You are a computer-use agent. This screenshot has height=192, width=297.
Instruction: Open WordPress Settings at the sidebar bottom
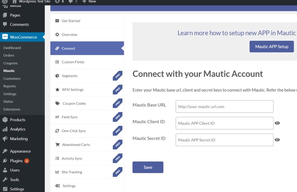[22, 189]
